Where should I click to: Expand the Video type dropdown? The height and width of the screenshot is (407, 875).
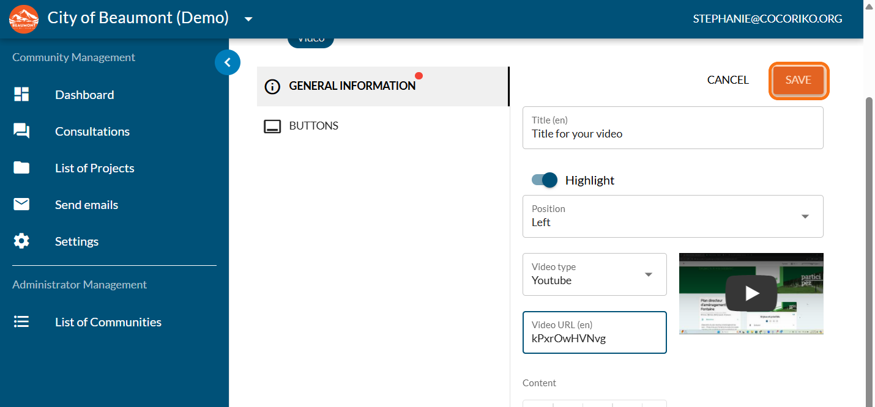(x=594, y=274)
